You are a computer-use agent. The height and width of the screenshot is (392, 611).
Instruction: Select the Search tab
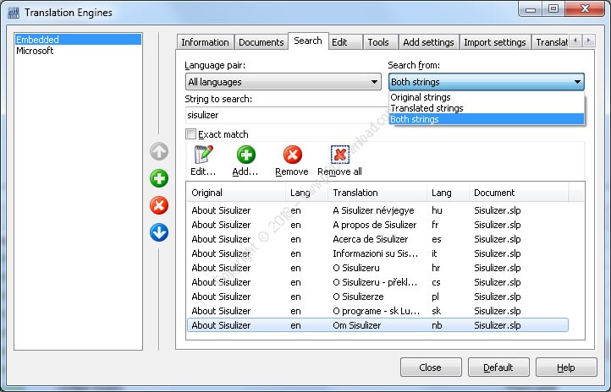click(308, 41)
